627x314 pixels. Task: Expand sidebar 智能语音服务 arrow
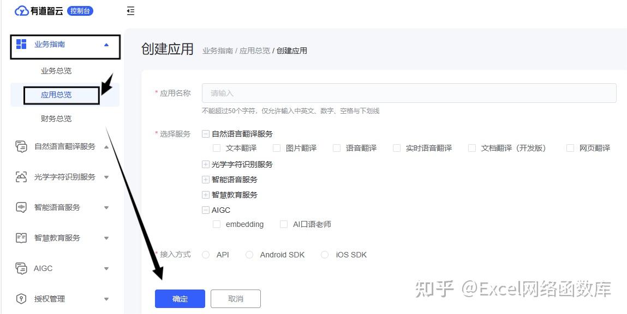106,207
